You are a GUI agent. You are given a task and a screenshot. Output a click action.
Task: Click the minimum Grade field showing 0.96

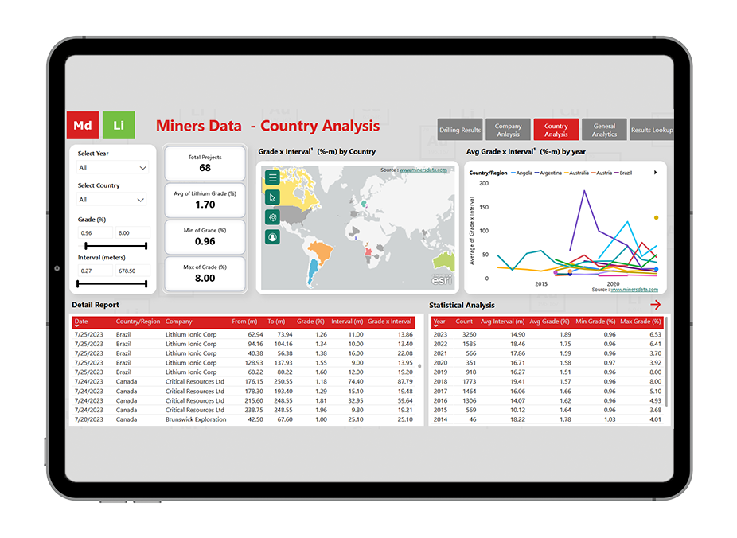[96, 232]
